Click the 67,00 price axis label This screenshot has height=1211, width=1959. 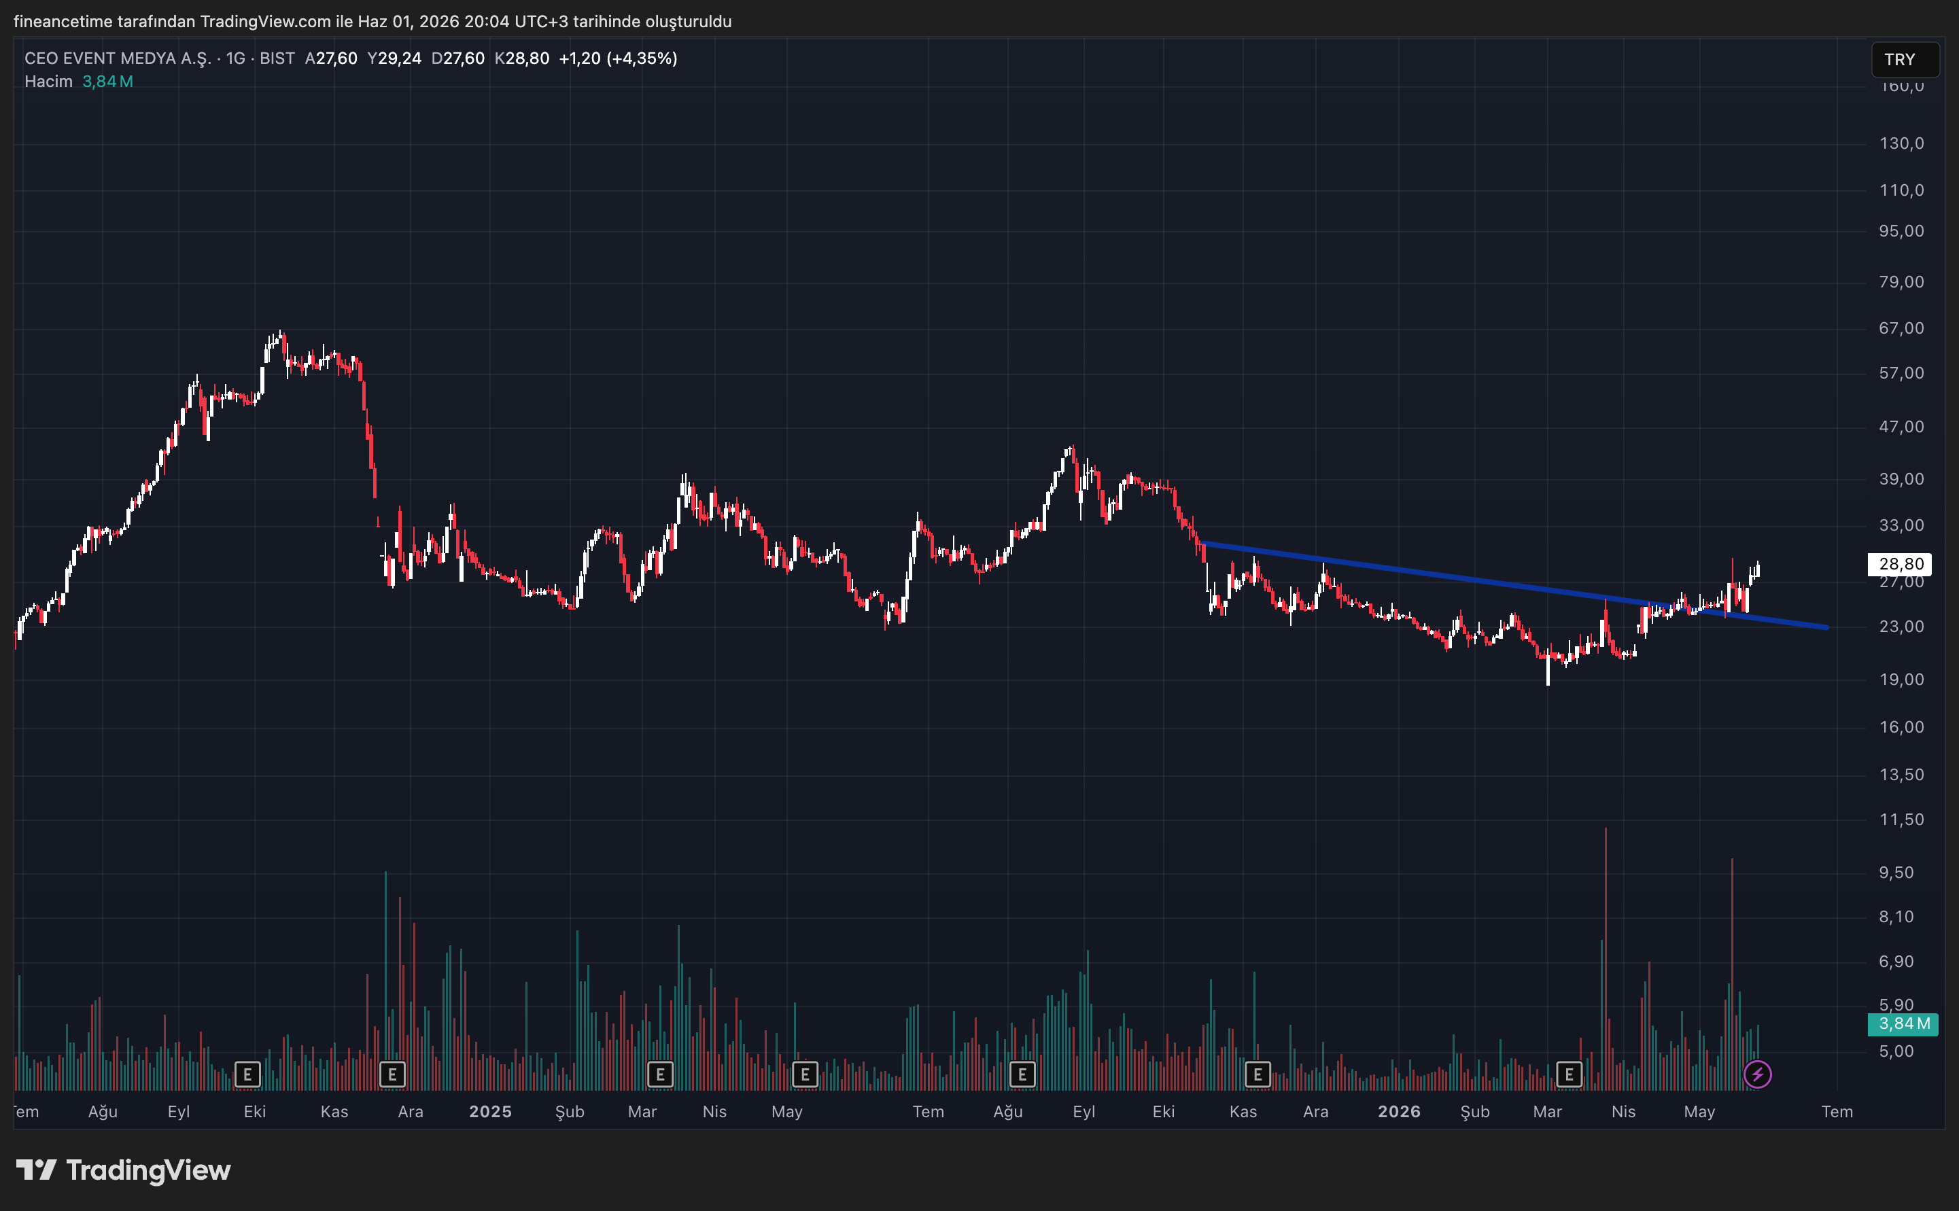(1901, 328)
